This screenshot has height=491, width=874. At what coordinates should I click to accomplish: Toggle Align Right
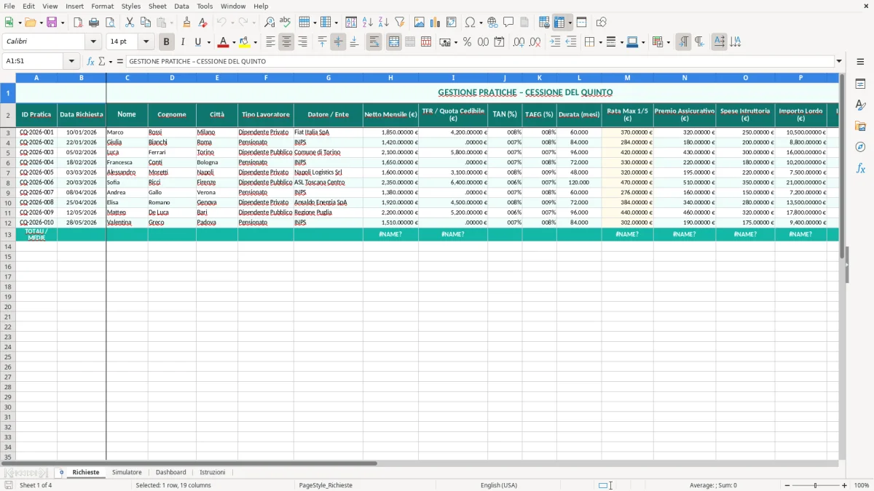click(x=302, y=42)
